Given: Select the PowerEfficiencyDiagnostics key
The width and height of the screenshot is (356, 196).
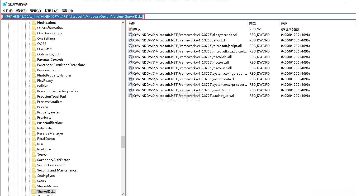Looking at the screenshot, I should point(58,91).
